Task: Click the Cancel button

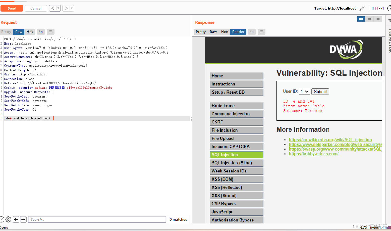Action: click(x=36, y=8)
